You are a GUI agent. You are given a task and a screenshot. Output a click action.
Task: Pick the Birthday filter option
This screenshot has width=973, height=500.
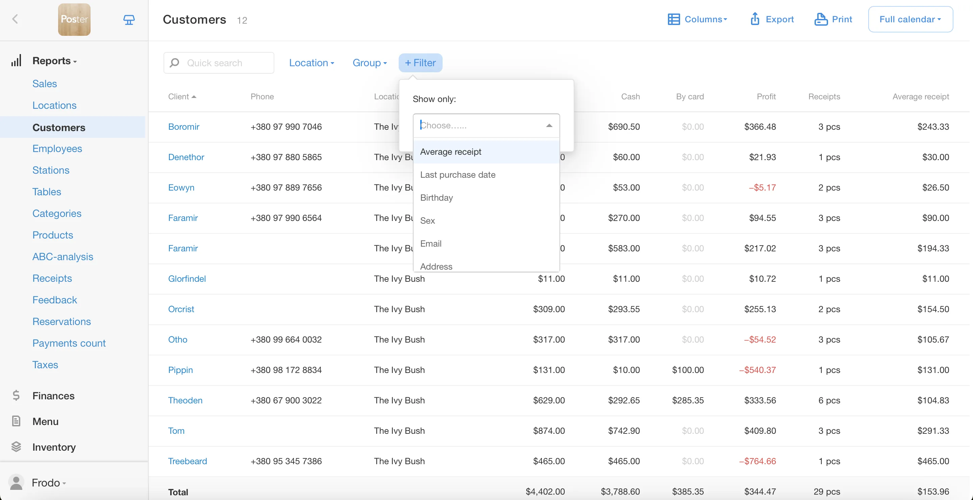pos(436,198)
